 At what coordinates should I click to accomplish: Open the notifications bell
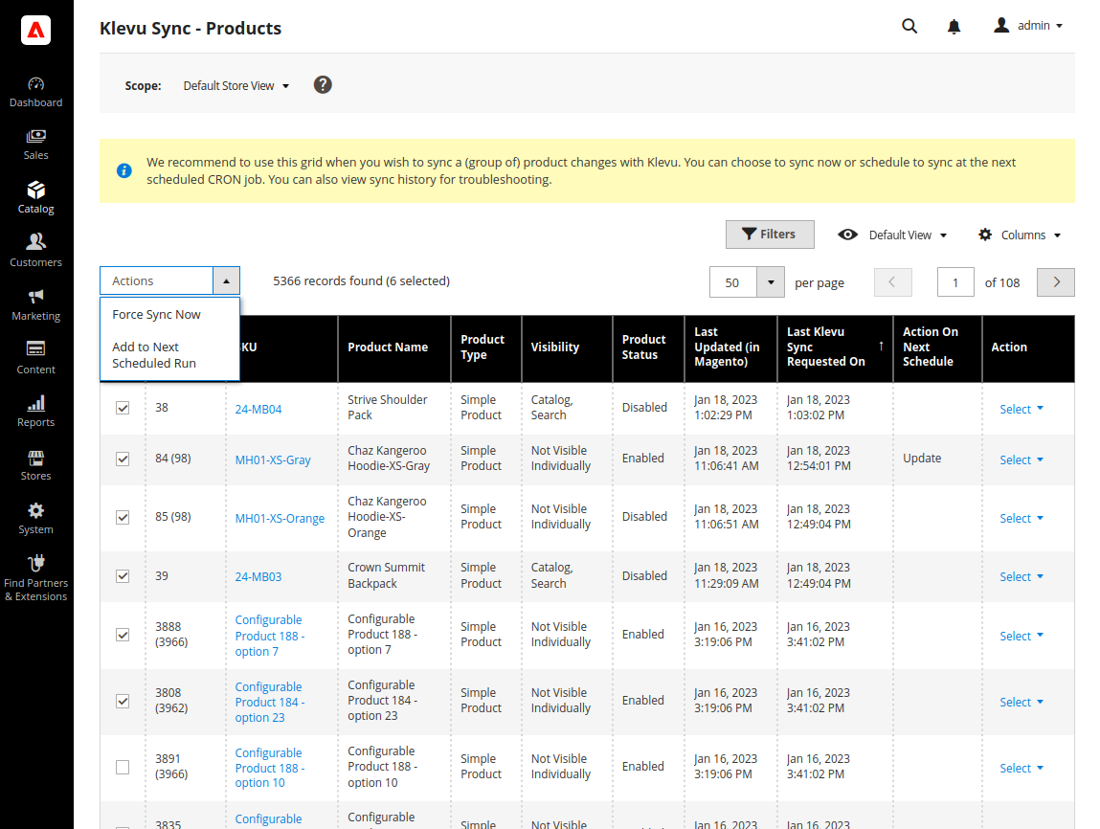(x=954, y=27)
